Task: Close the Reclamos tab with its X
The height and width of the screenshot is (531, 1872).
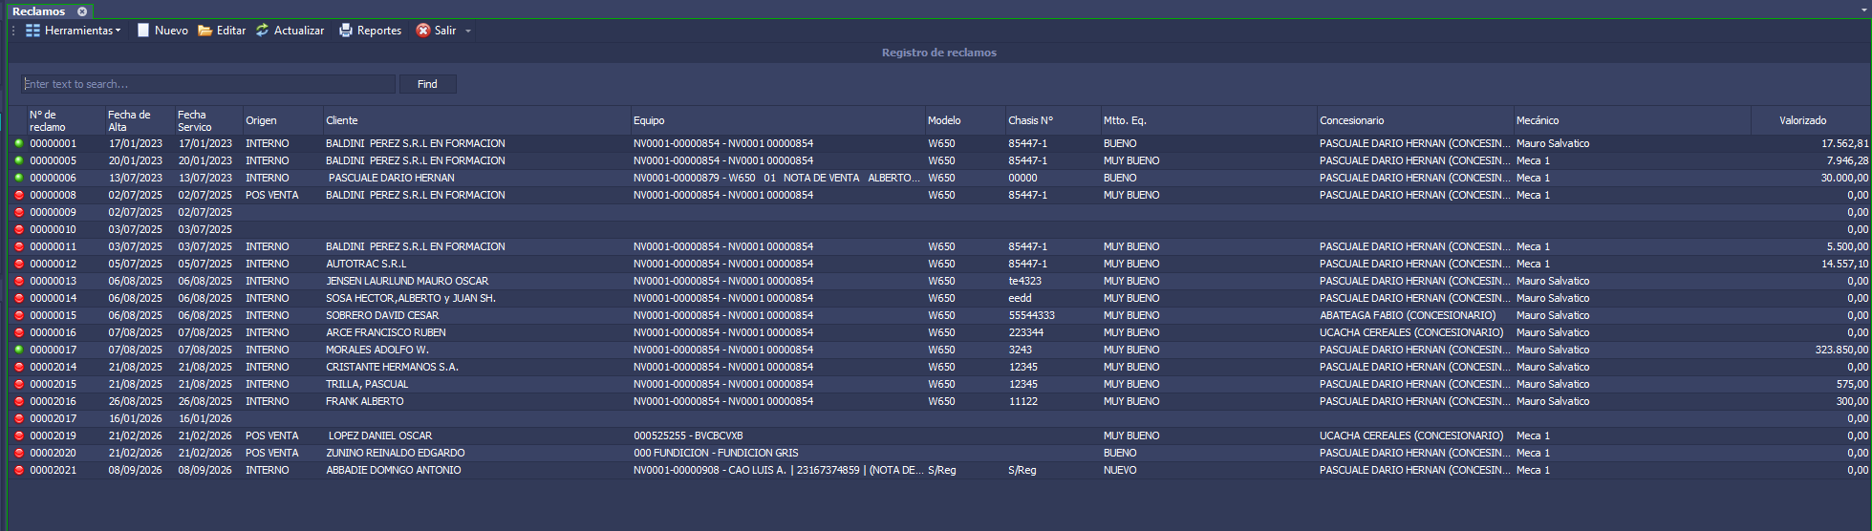Action: pos(82,11)
